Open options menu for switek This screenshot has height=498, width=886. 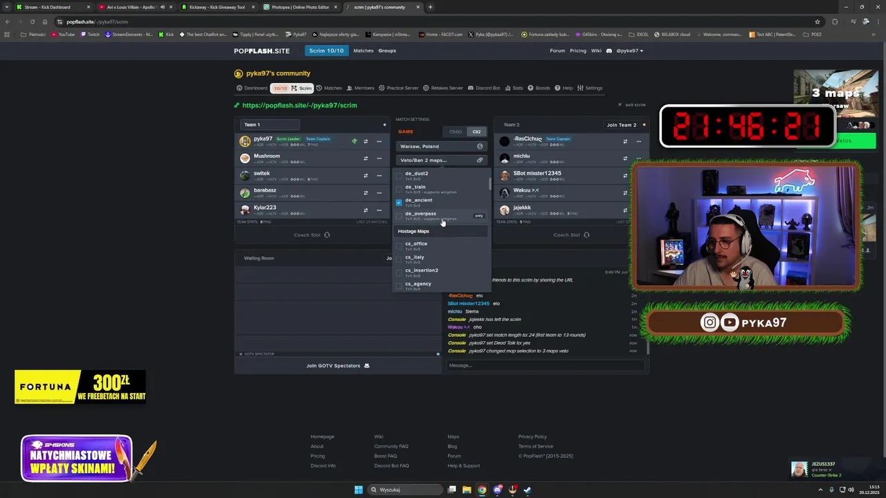pyautogui.click(x=379, y=176)
